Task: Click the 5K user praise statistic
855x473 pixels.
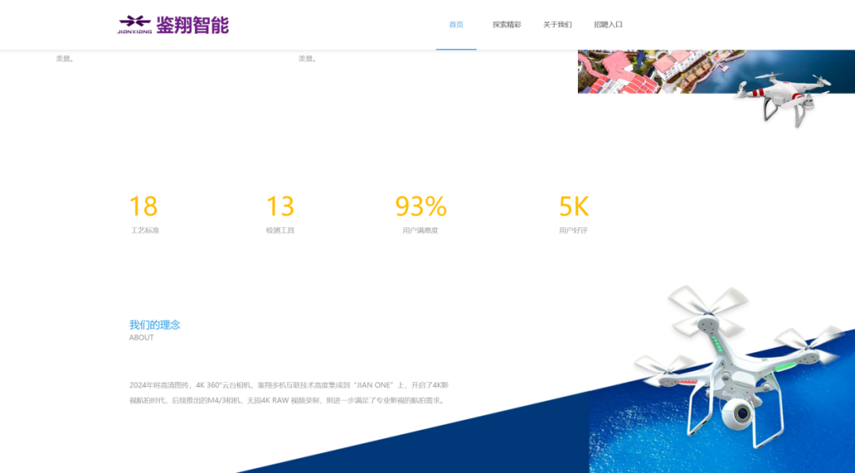Action: point(574,206)
